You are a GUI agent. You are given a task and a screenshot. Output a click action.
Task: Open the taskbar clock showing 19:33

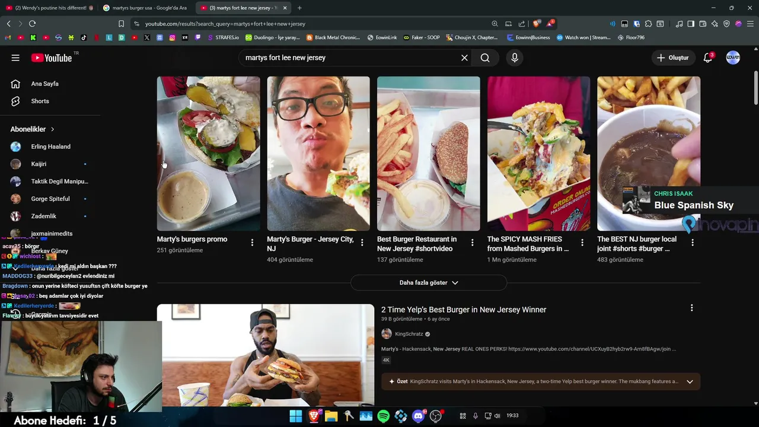pos(512,416)
